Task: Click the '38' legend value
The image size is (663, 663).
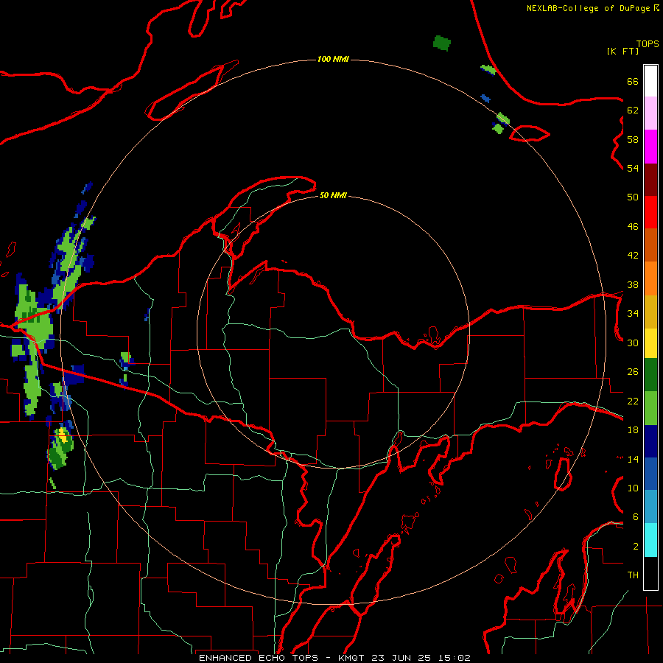Action: coord(633,285)
